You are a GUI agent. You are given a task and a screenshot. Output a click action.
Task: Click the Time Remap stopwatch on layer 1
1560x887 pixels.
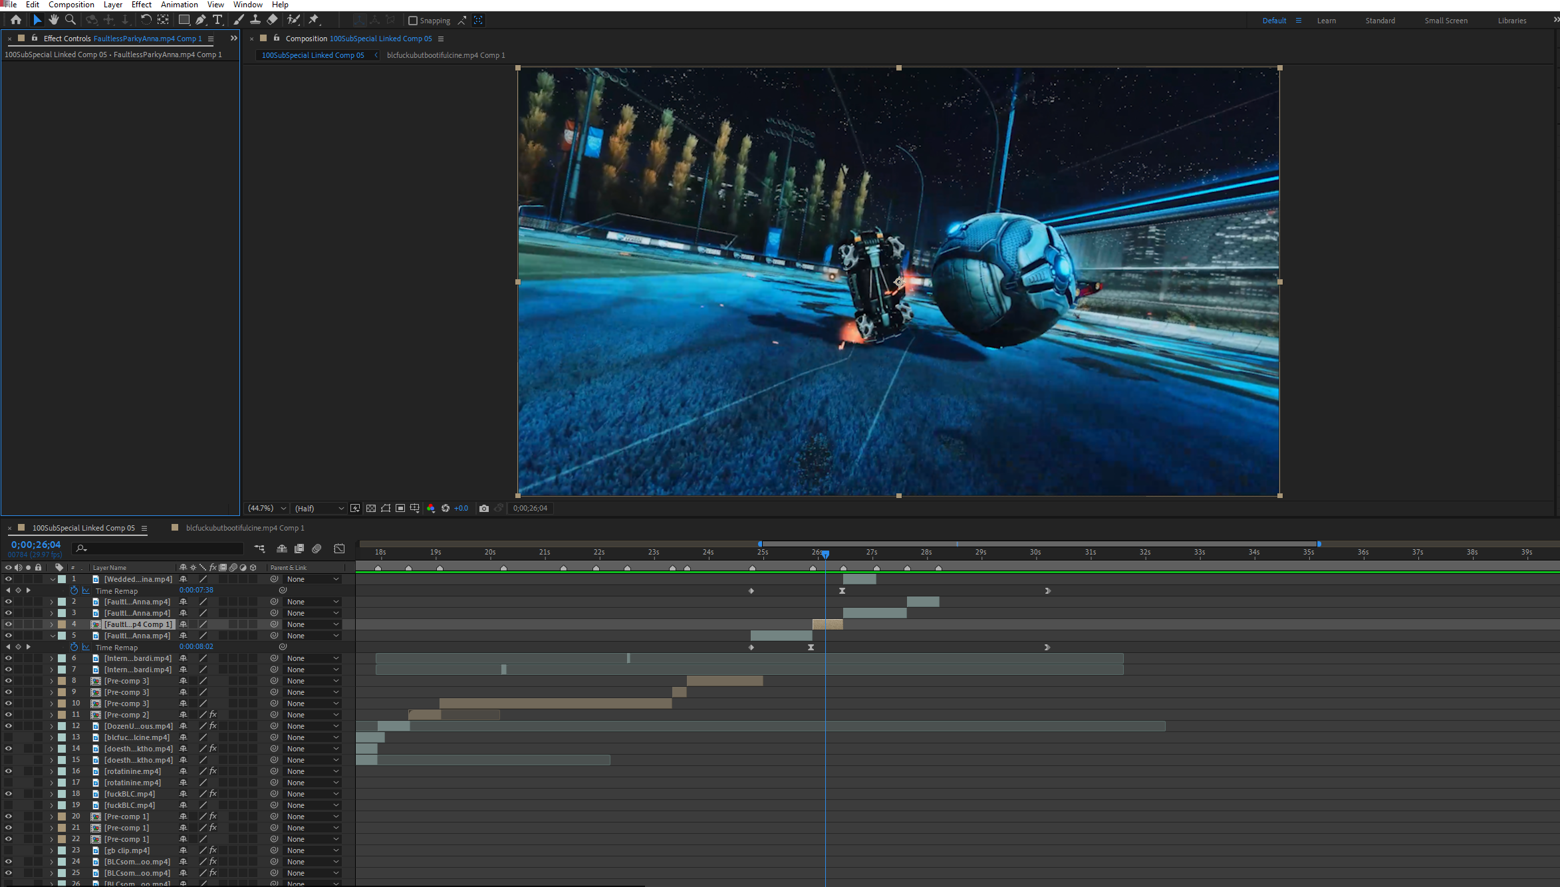tap(74, 590)
